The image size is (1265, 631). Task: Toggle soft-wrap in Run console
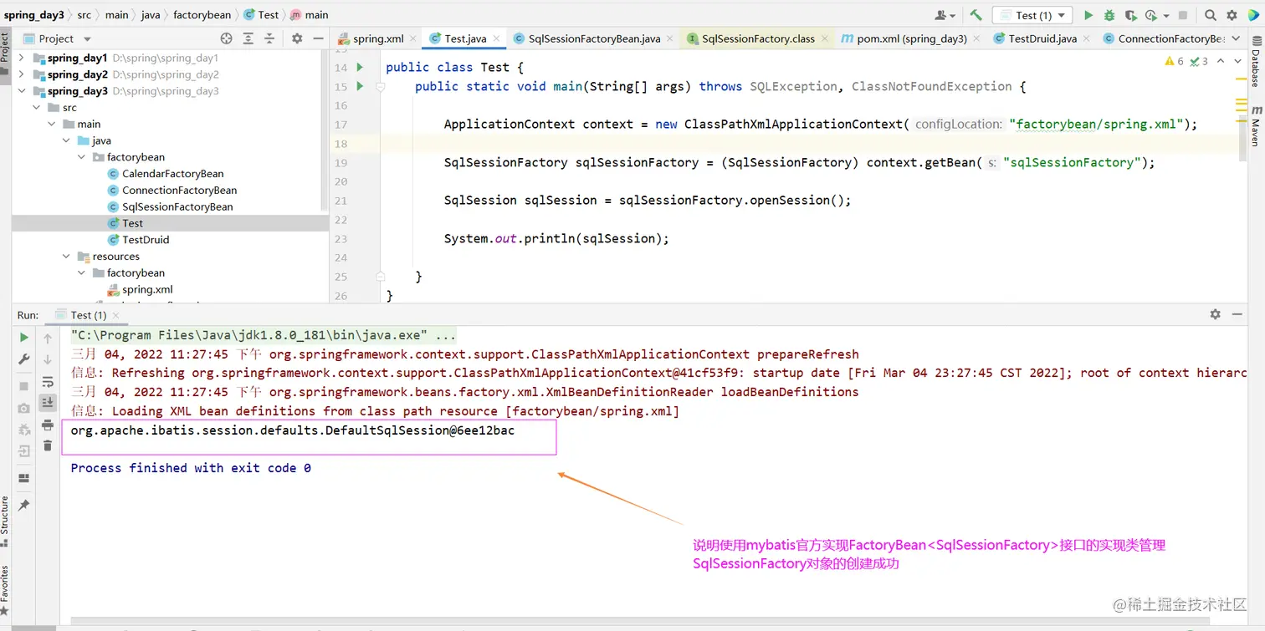pyautogui.click(x=48, y=381)
